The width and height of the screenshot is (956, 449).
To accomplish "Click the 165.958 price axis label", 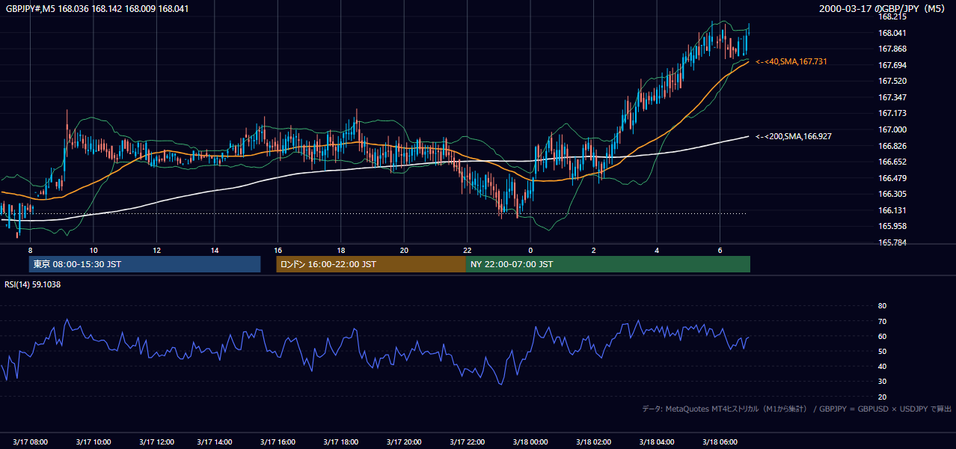I will (892, 226).
